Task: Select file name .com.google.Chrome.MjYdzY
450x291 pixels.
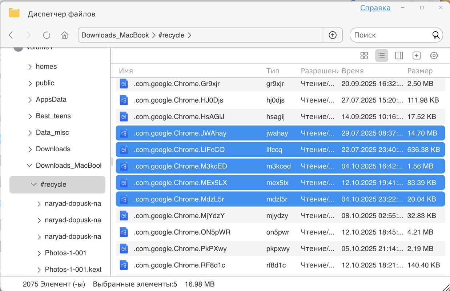Action: (179, 216)
